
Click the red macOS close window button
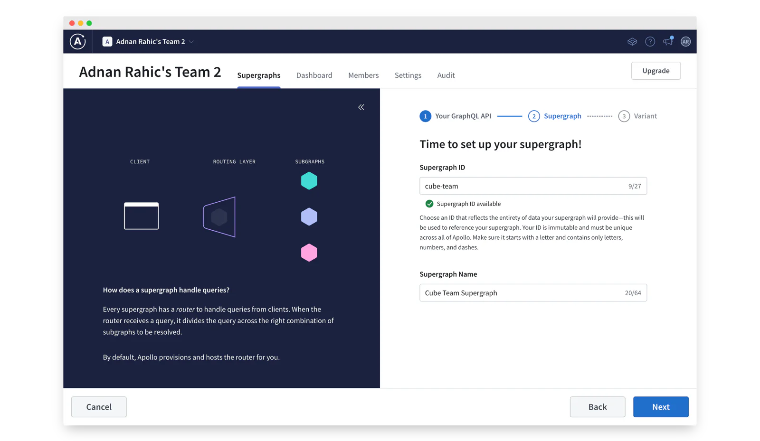tap(72, 23)
